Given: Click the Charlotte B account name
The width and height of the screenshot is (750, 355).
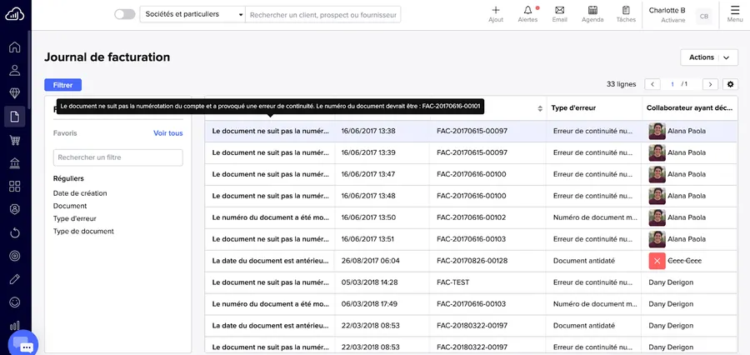Looking at the screenshot, I should pos(667,11).
